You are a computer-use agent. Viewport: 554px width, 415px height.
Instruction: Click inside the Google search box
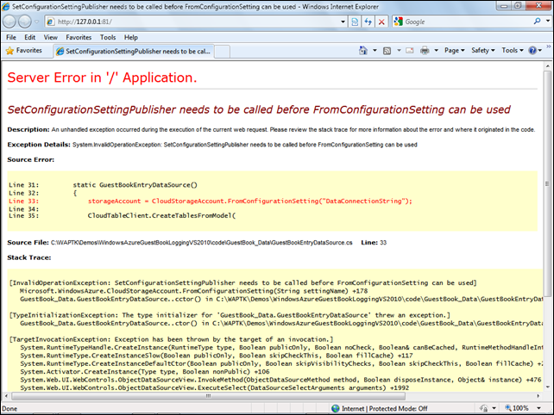457,21
